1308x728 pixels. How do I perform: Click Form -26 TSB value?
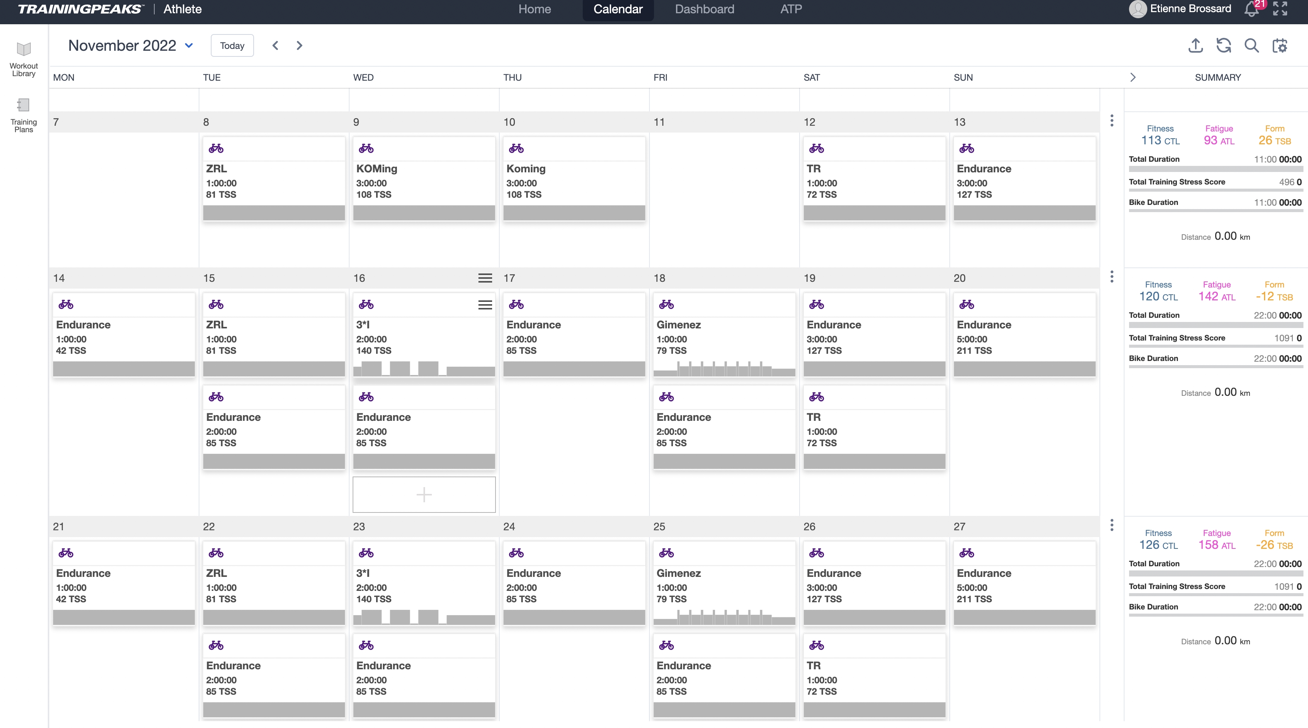tap(1274, 545)
